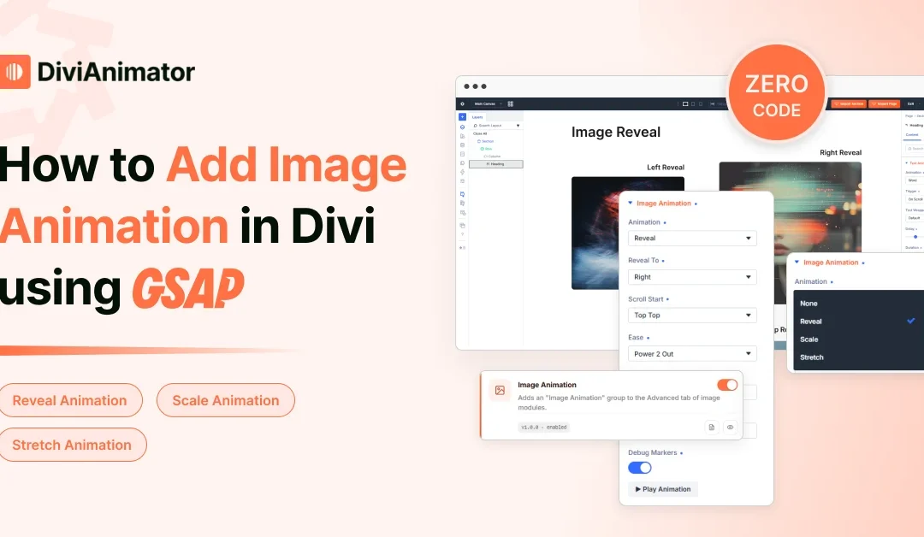Select desktop view icon in top bar
The image size is (924, 537).
pos(685,103)
